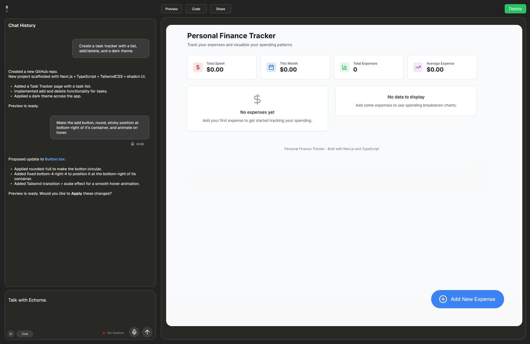Click the send arrow to submit a message
530x344 pixels.
(x=147, y=332)
